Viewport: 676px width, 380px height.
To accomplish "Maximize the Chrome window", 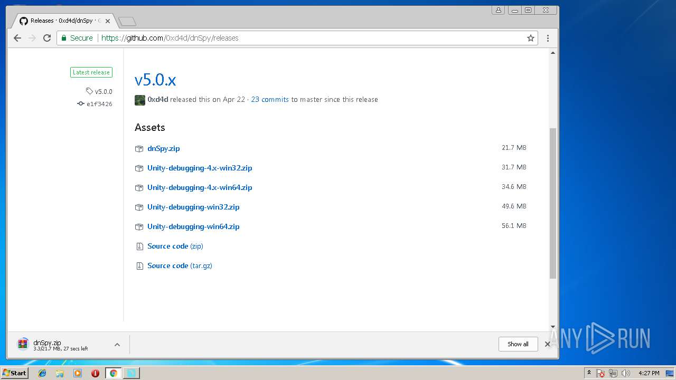I will [x=528, y=10].
